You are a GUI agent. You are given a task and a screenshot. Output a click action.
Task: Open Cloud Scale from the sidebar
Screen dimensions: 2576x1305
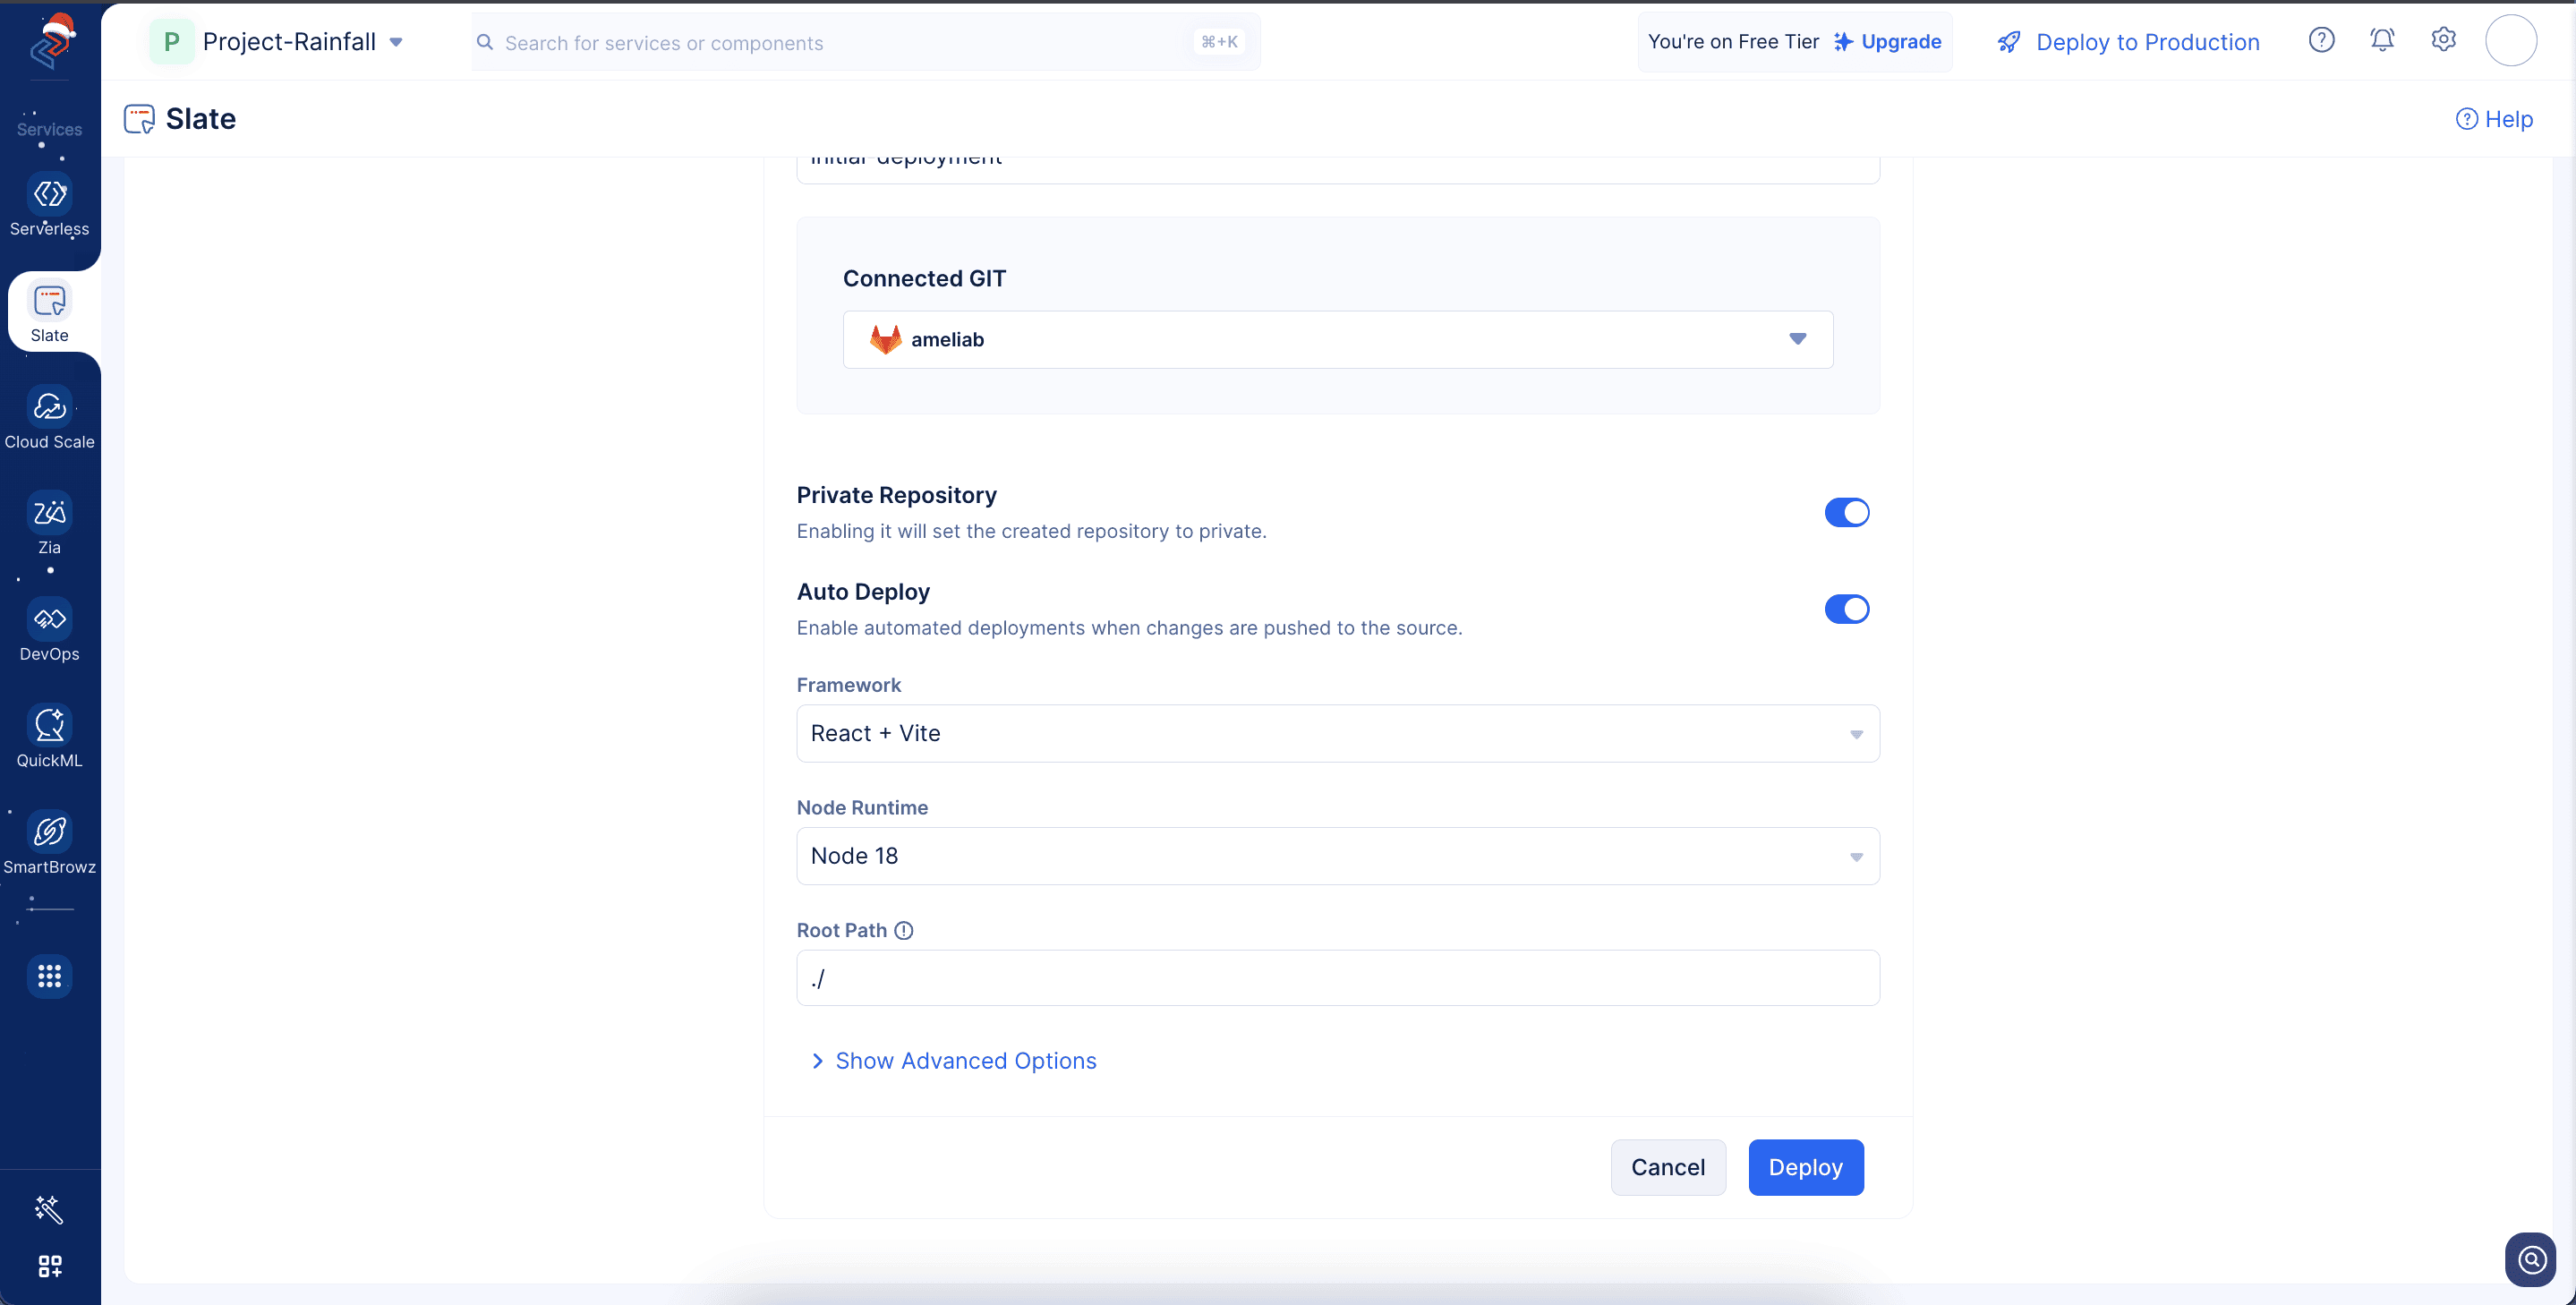click(49, 418)
